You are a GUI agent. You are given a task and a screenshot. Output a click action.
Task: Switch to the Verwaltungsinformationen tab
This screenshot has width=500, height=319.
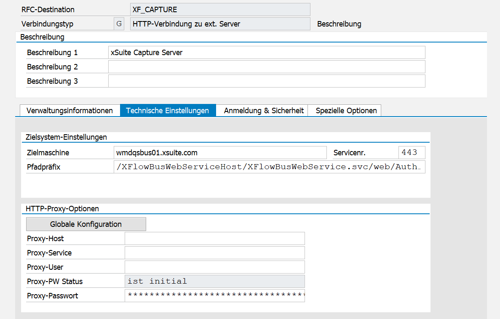pyautogui.click(x=70, y=110)
